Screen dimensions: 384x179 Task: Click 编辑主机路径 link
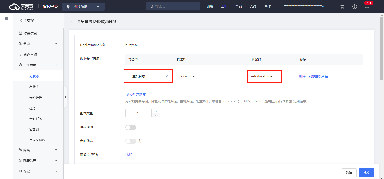[x=318, y=76]
